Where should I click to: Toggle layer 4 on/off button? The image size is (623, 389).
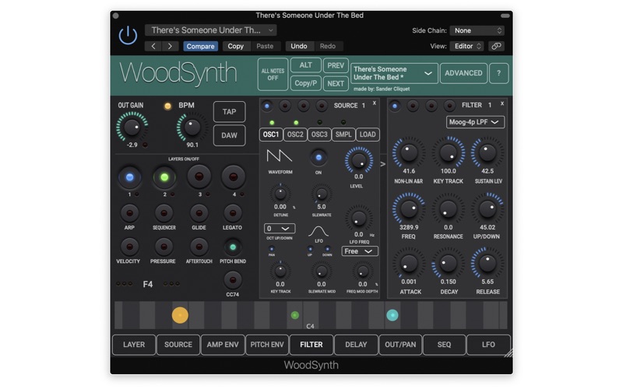click(x=233, y=177)
